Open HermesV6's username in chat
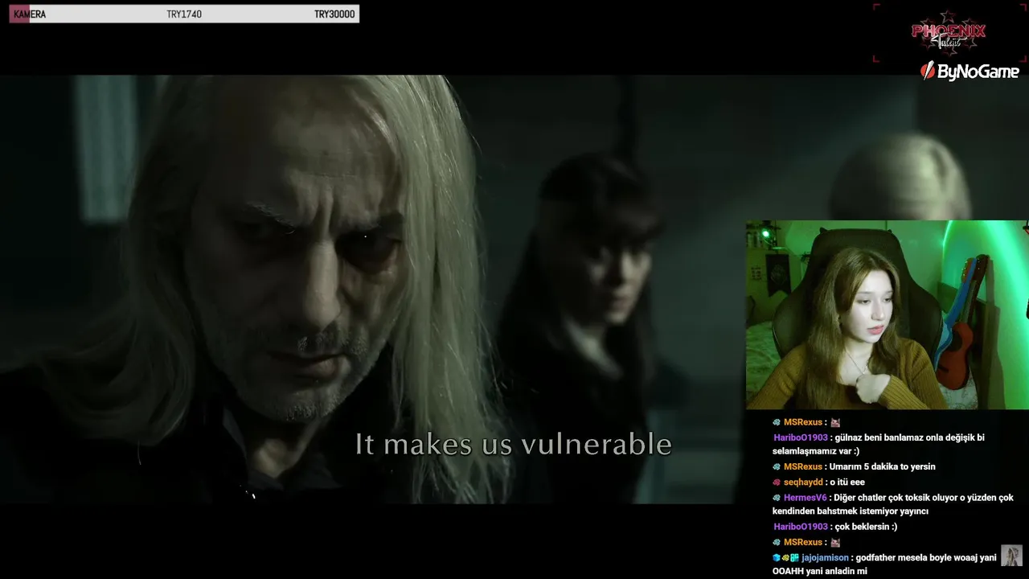The height and width of the screenshot is (579, 1029). coord(805,498)
